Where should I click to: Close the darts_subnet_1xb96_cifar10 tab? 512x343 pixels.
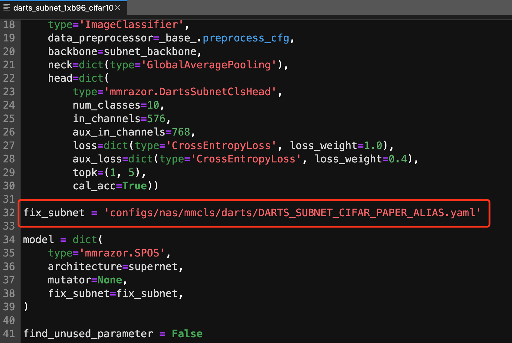(118, 8)
